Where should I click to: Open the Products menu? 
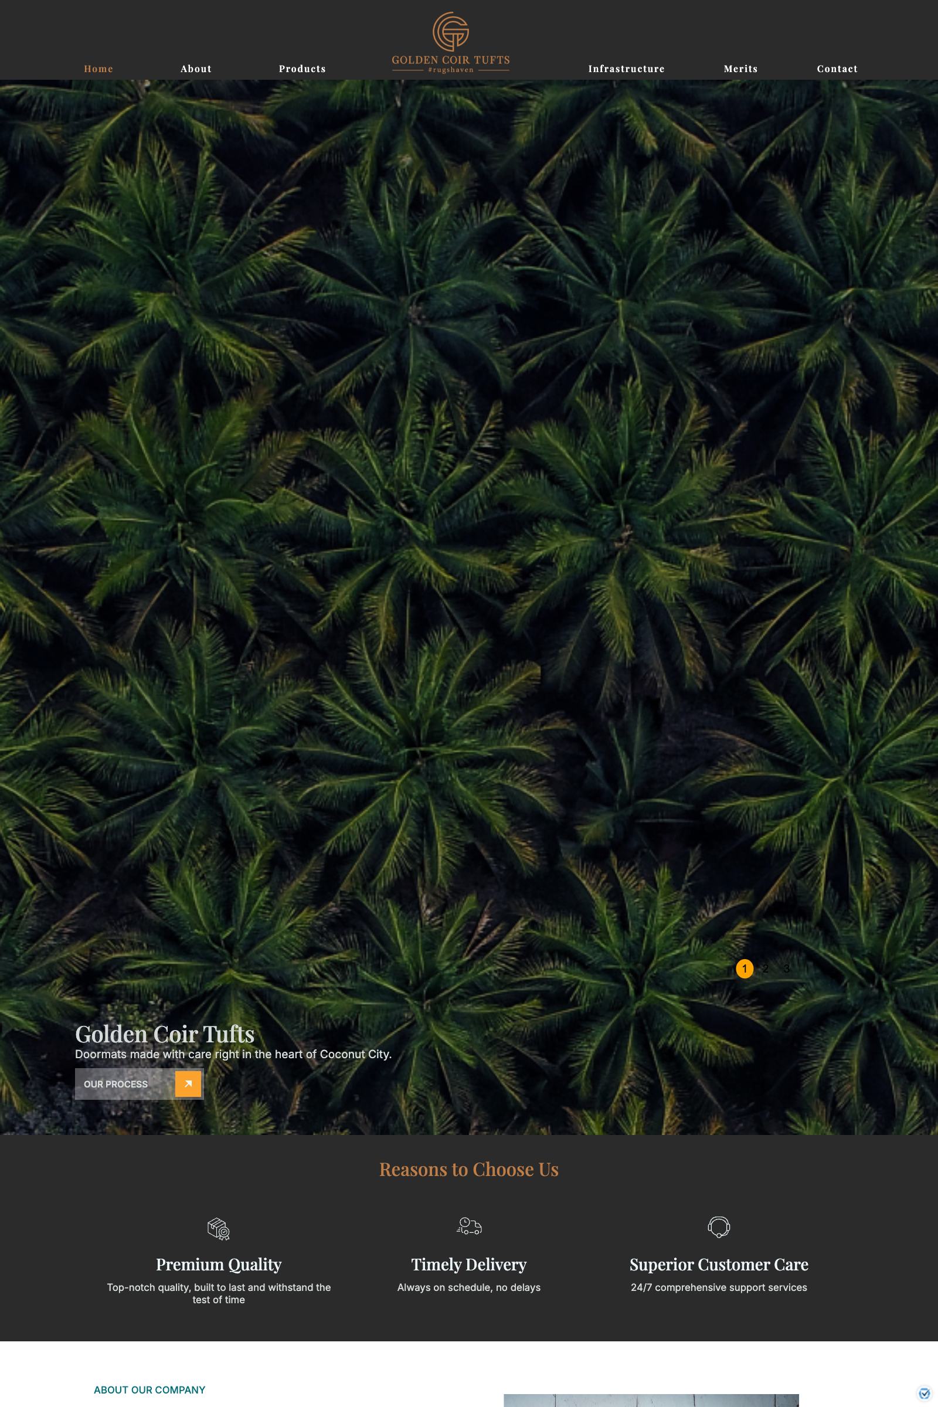click(302, 69)
